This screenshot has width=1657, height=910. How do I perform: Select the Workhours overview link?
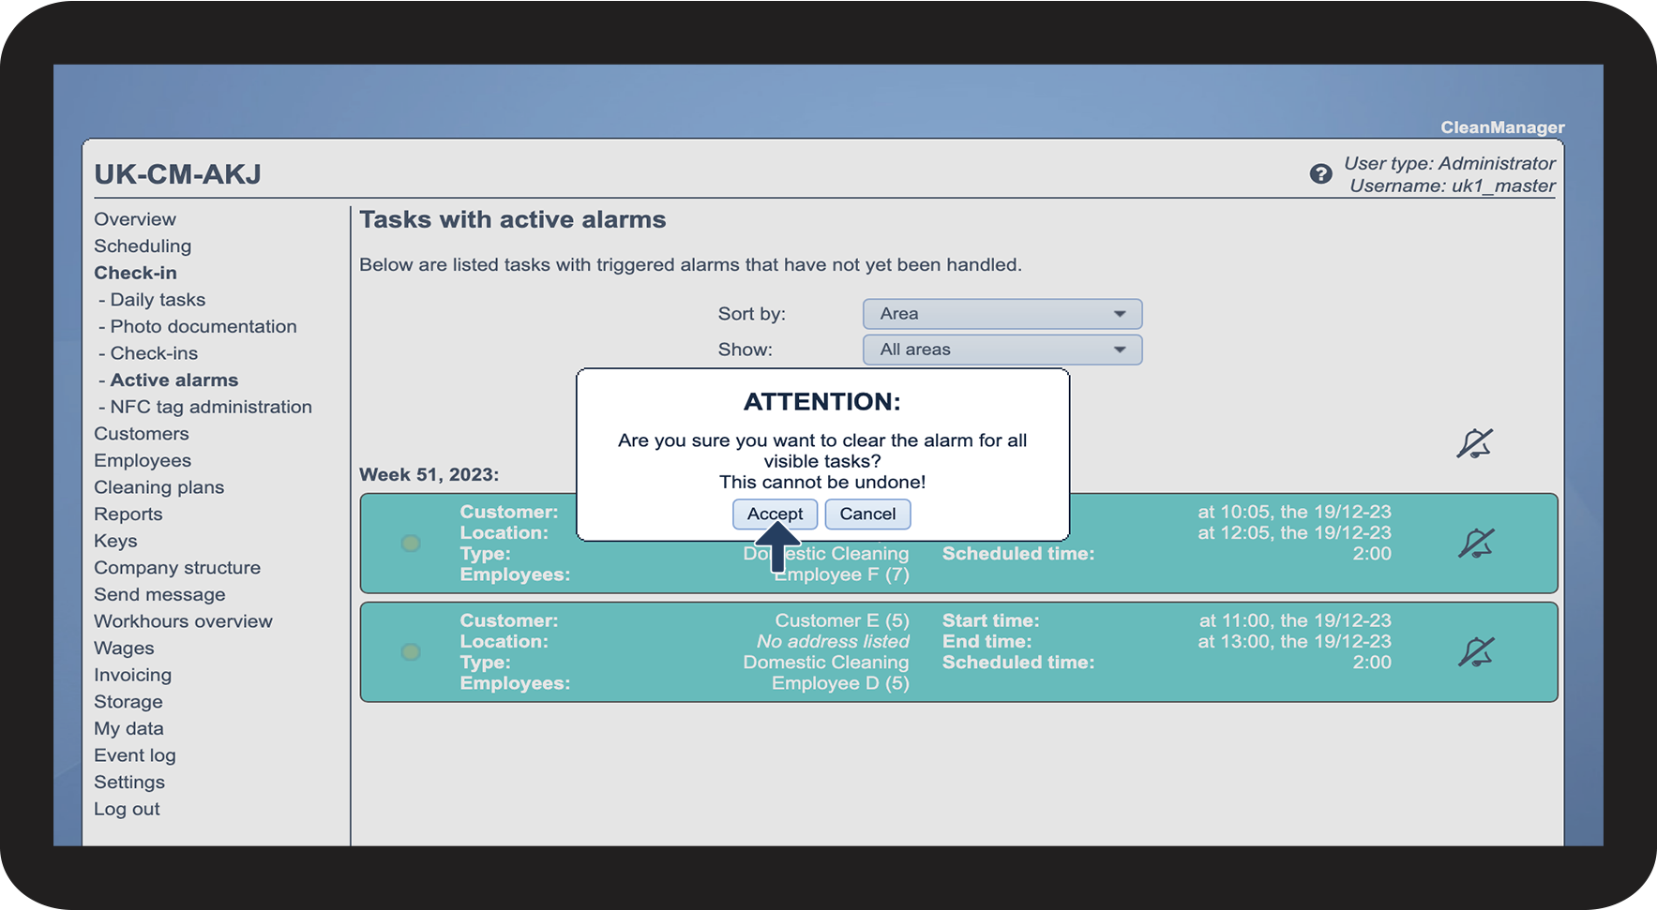183,621
